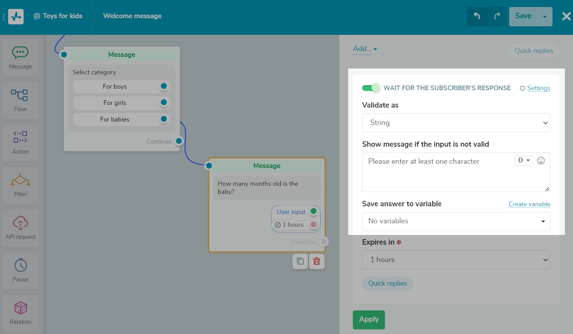This screenshot has height=334, width=573.
Task: Insert an emoji into the invalid-input message
Action: point(541,161)
